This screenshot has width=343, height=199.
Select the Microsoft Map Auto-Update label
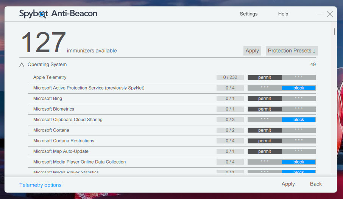coord(61,151)
